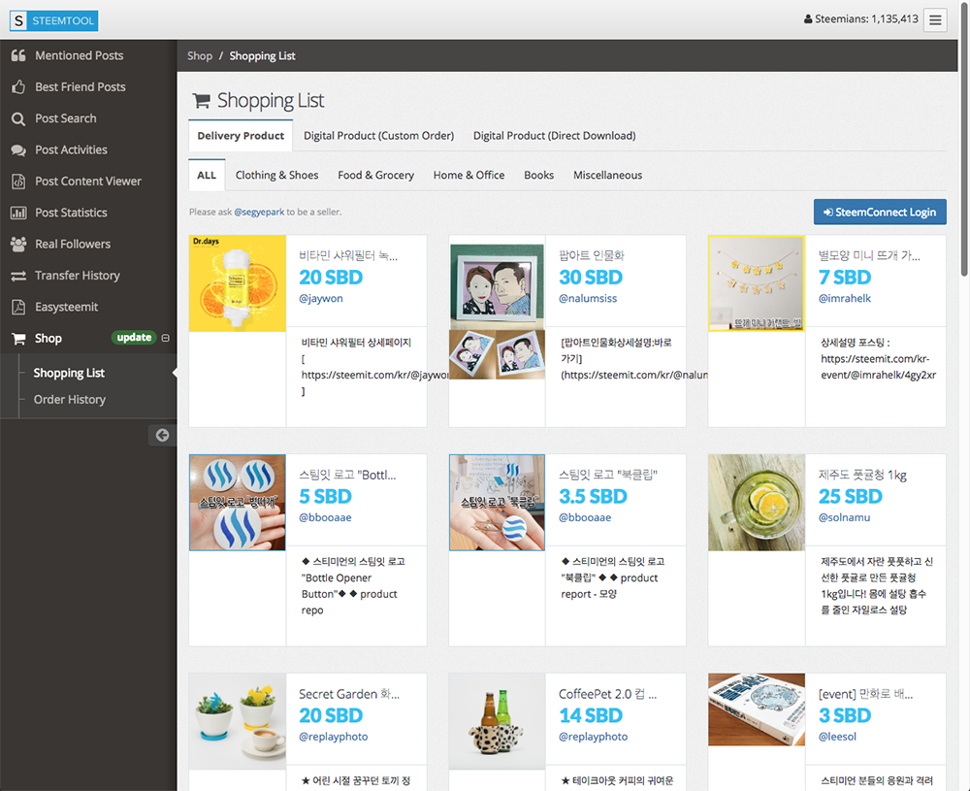Click the CoffeePet bottles thumbnail

tap(498, 722)
